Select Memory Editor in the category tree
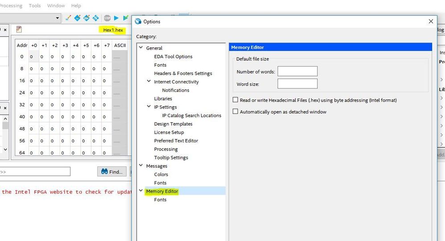The height and width of the screenshot is (241, 445). (x=162, y=191)
